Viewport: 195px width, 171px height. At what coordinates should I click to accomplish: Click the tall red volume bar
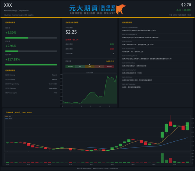(170, 160)
